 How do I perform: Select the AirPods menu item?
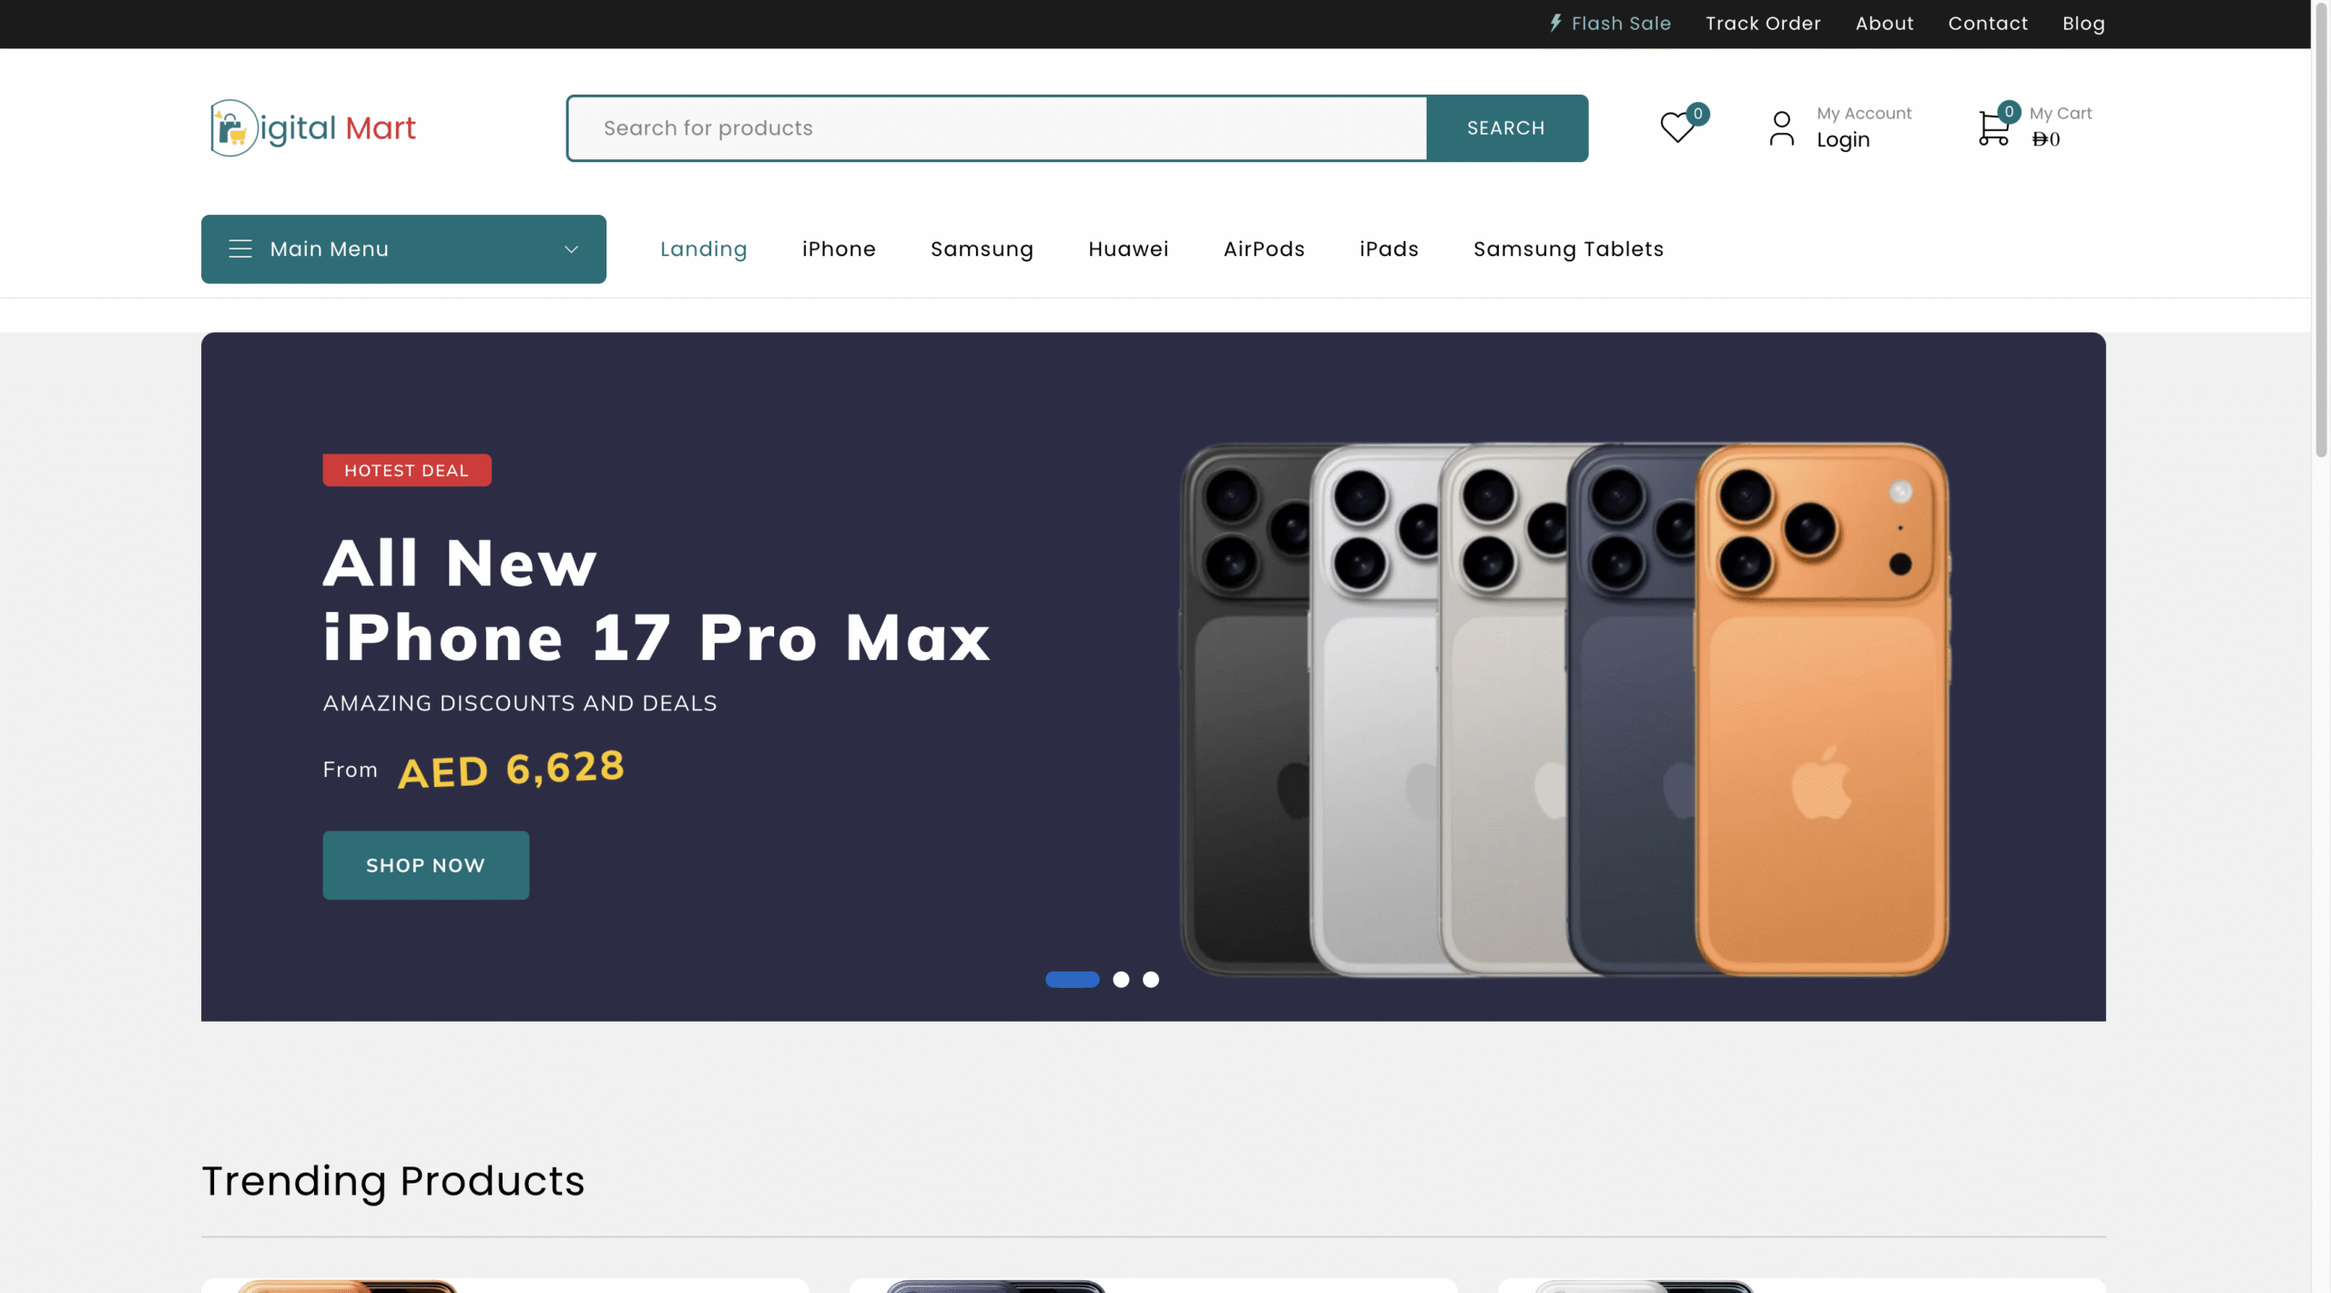[1264, 249]
